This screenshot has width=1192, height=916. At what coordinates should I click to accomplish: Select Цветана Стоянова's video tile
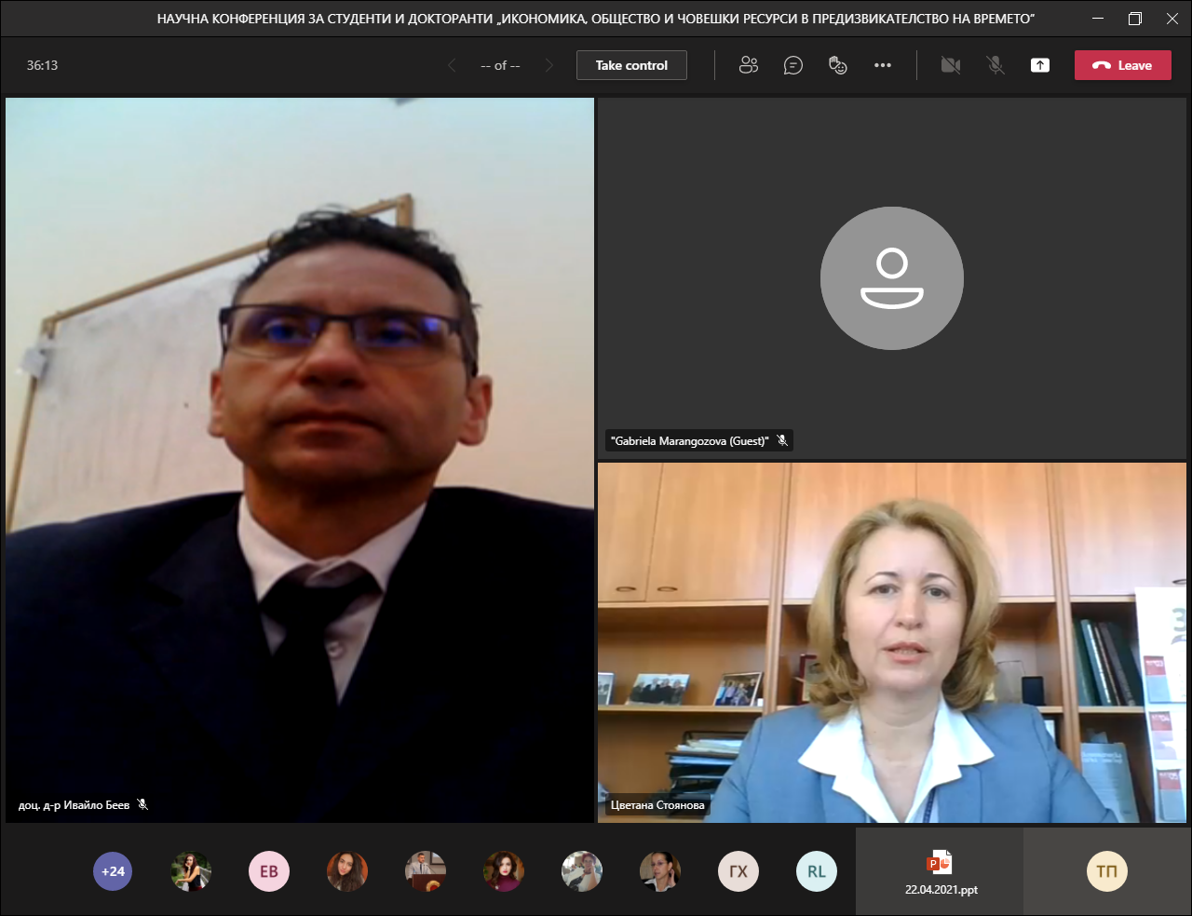pos(892,642)
